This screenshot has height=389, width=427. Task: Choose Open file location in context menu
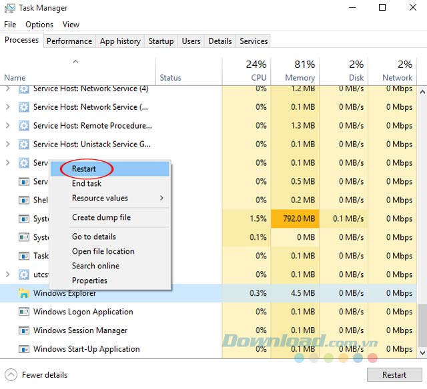110,251
